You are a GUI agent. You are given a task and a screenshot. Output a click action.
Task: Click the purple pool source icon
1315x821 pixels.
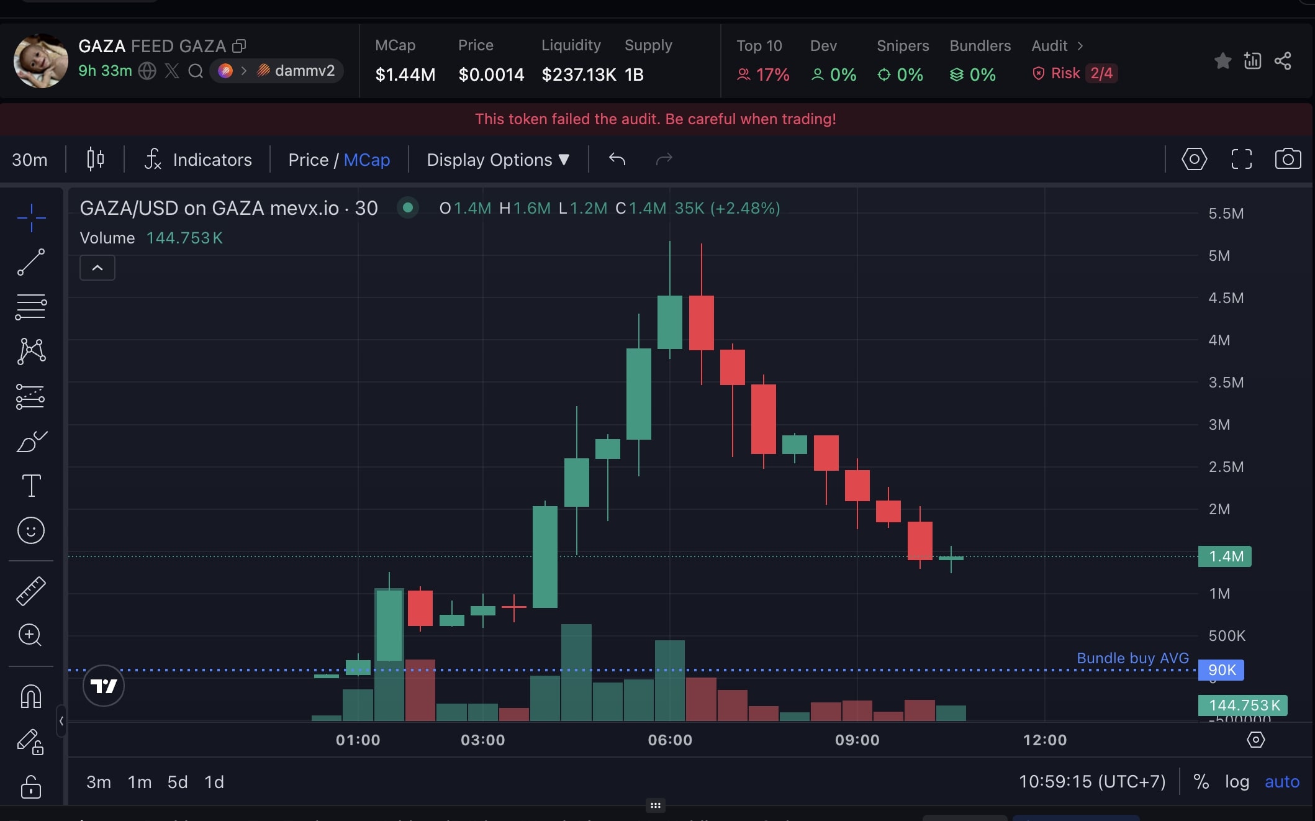[x=225, y=71]
